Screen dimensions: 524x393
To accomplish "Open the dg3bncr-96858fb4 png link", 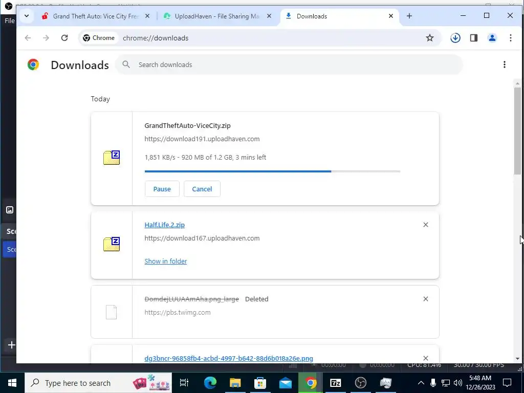I will point(229,358).
